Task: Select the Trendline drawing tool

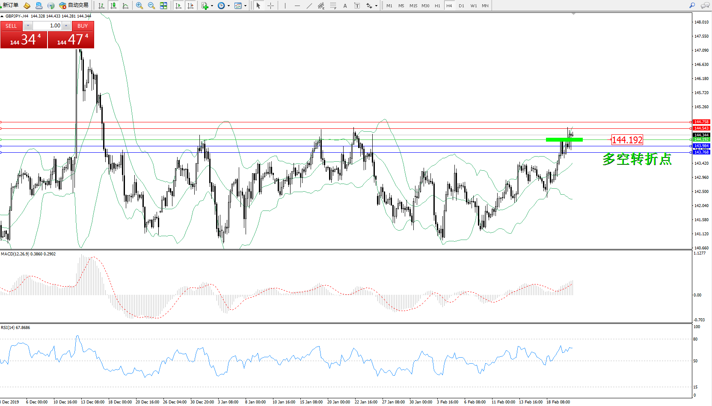Action: (309, 6)
